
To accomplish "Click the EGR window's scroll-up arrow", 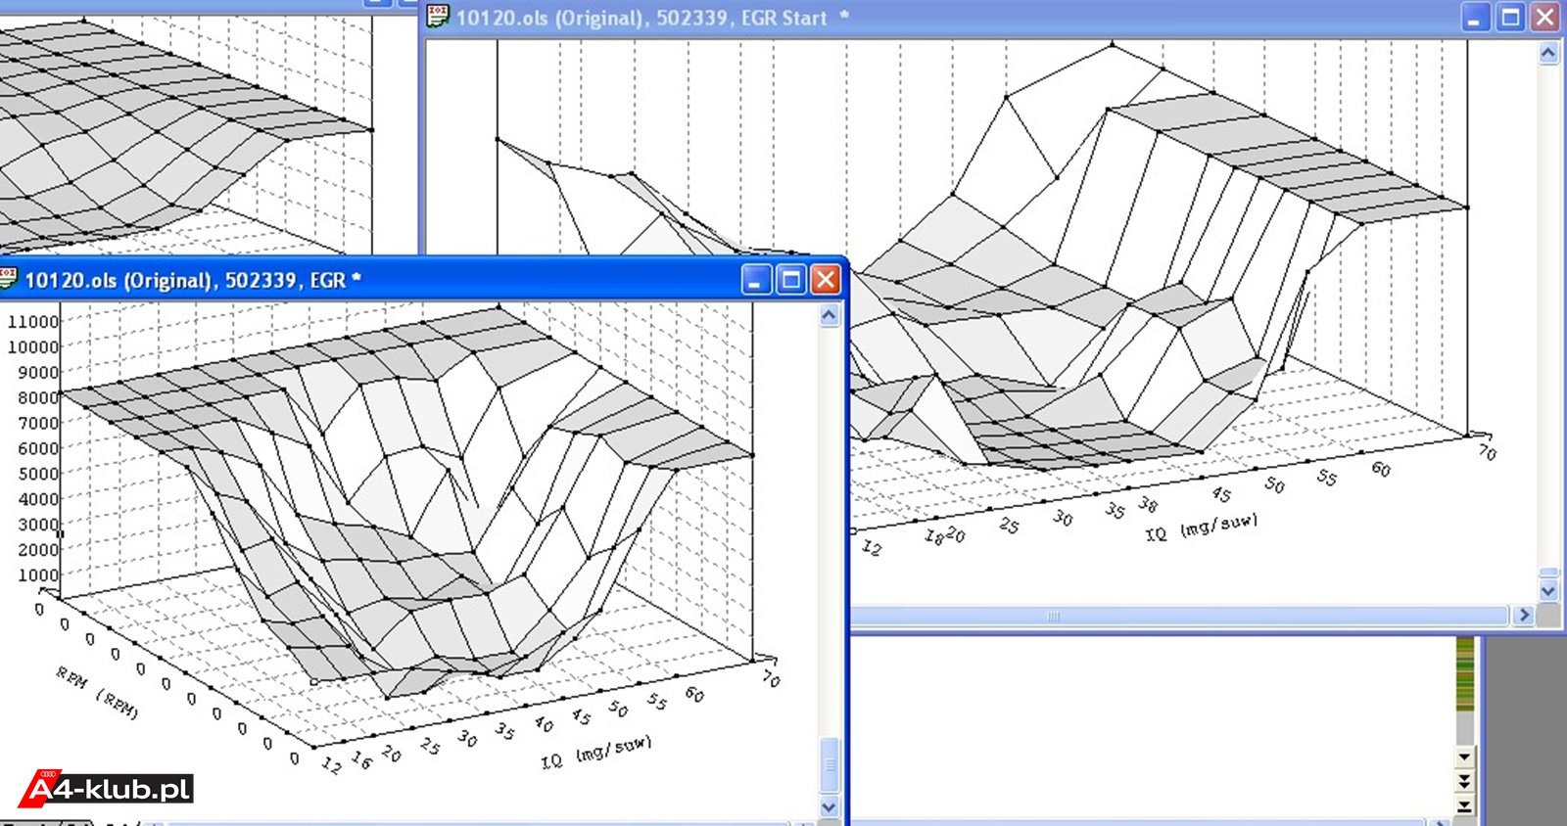I will pos(830,315).
